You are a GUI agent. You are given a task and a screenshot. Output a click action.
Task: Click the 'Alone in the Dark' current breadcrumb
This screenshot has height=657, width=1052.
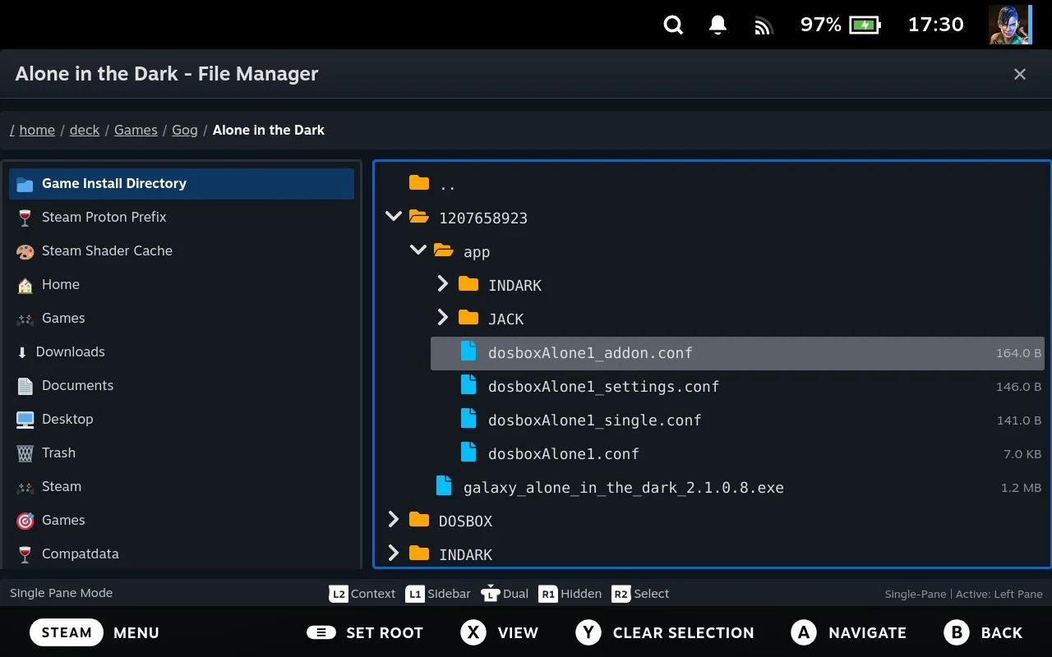269,130
